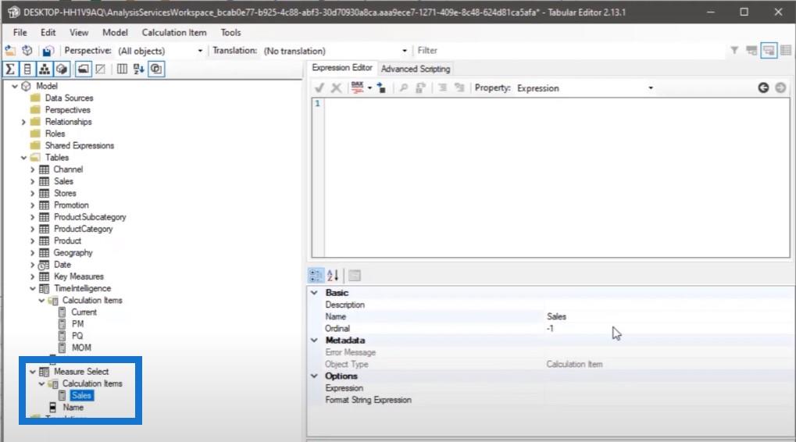Toggle Show Columns button
The image size is (796, 442).
[x=27, y=69]
